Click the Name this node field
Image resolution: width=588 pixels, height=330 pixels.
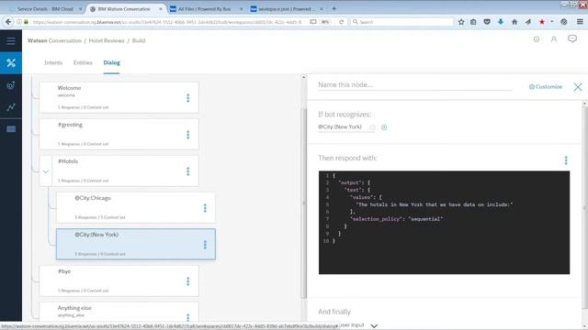tap(414, 85)
